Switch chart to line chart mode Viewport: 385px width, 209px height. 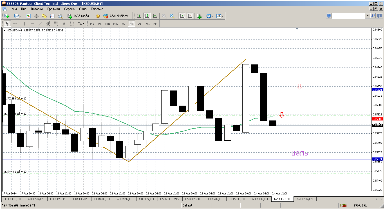(x=155, y=16)
